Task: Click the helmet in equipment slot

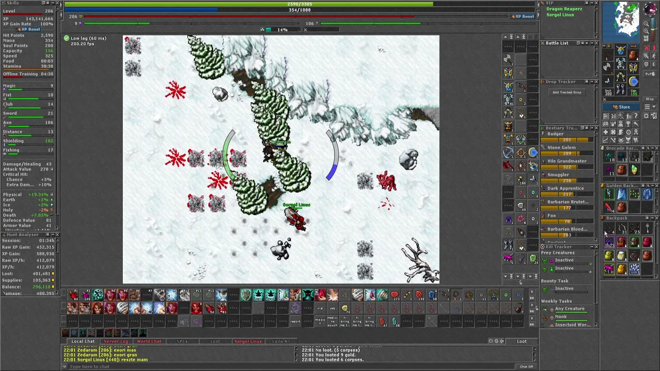Action: (620, 50)
